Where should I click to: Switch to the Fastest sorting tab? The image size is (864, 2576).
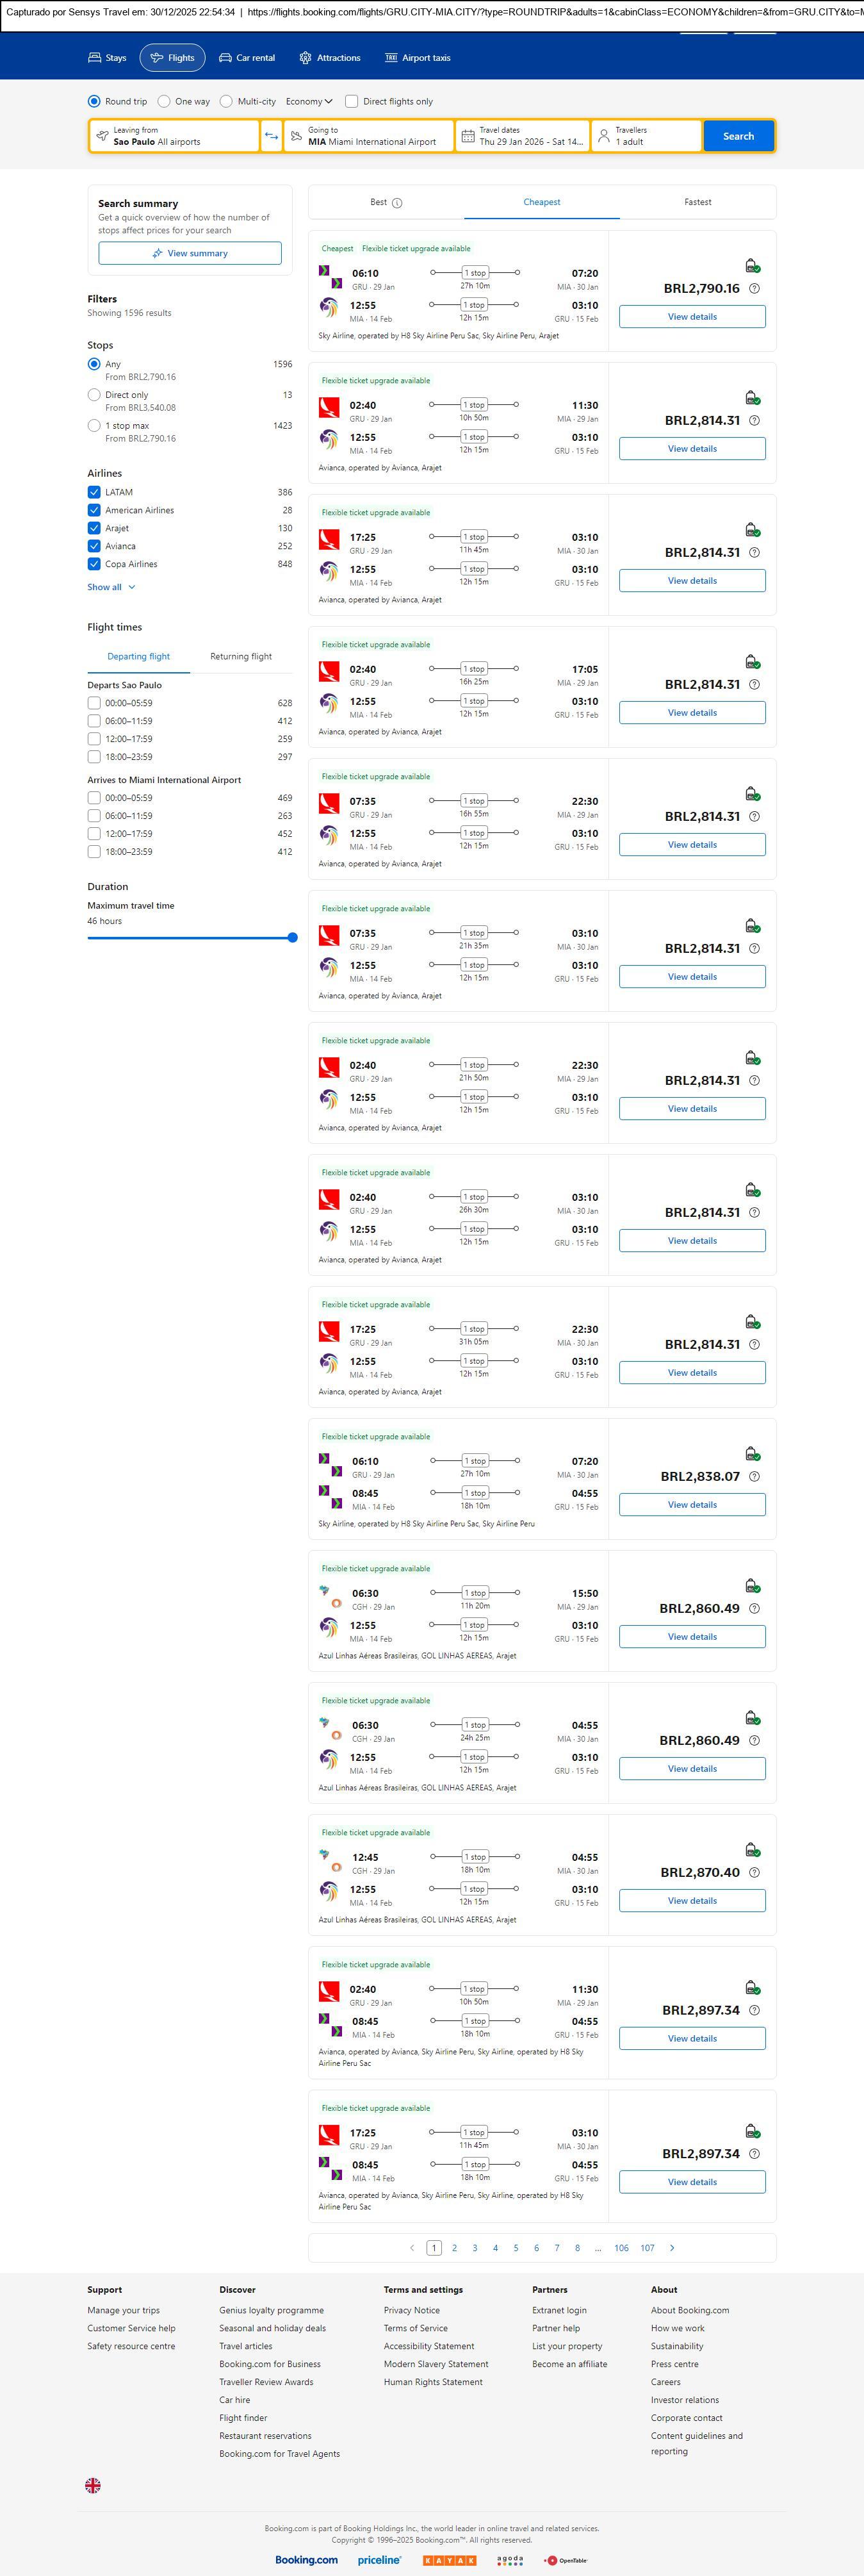pos(697,202)
